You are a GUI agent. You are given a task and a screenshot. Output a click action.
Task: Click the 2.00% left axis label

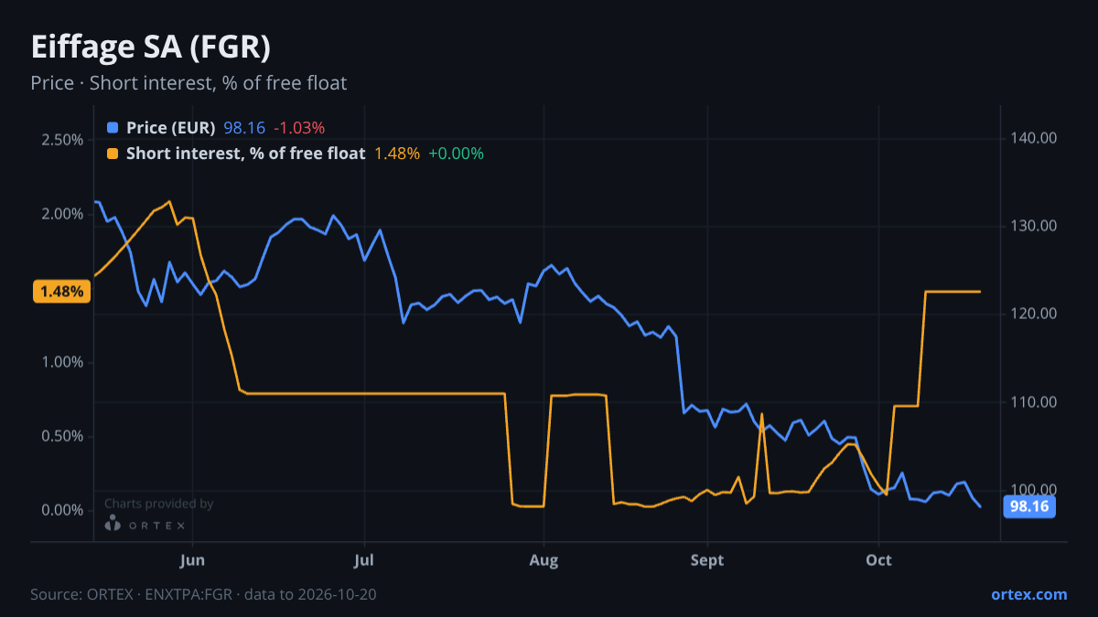[x=62, y=214]
